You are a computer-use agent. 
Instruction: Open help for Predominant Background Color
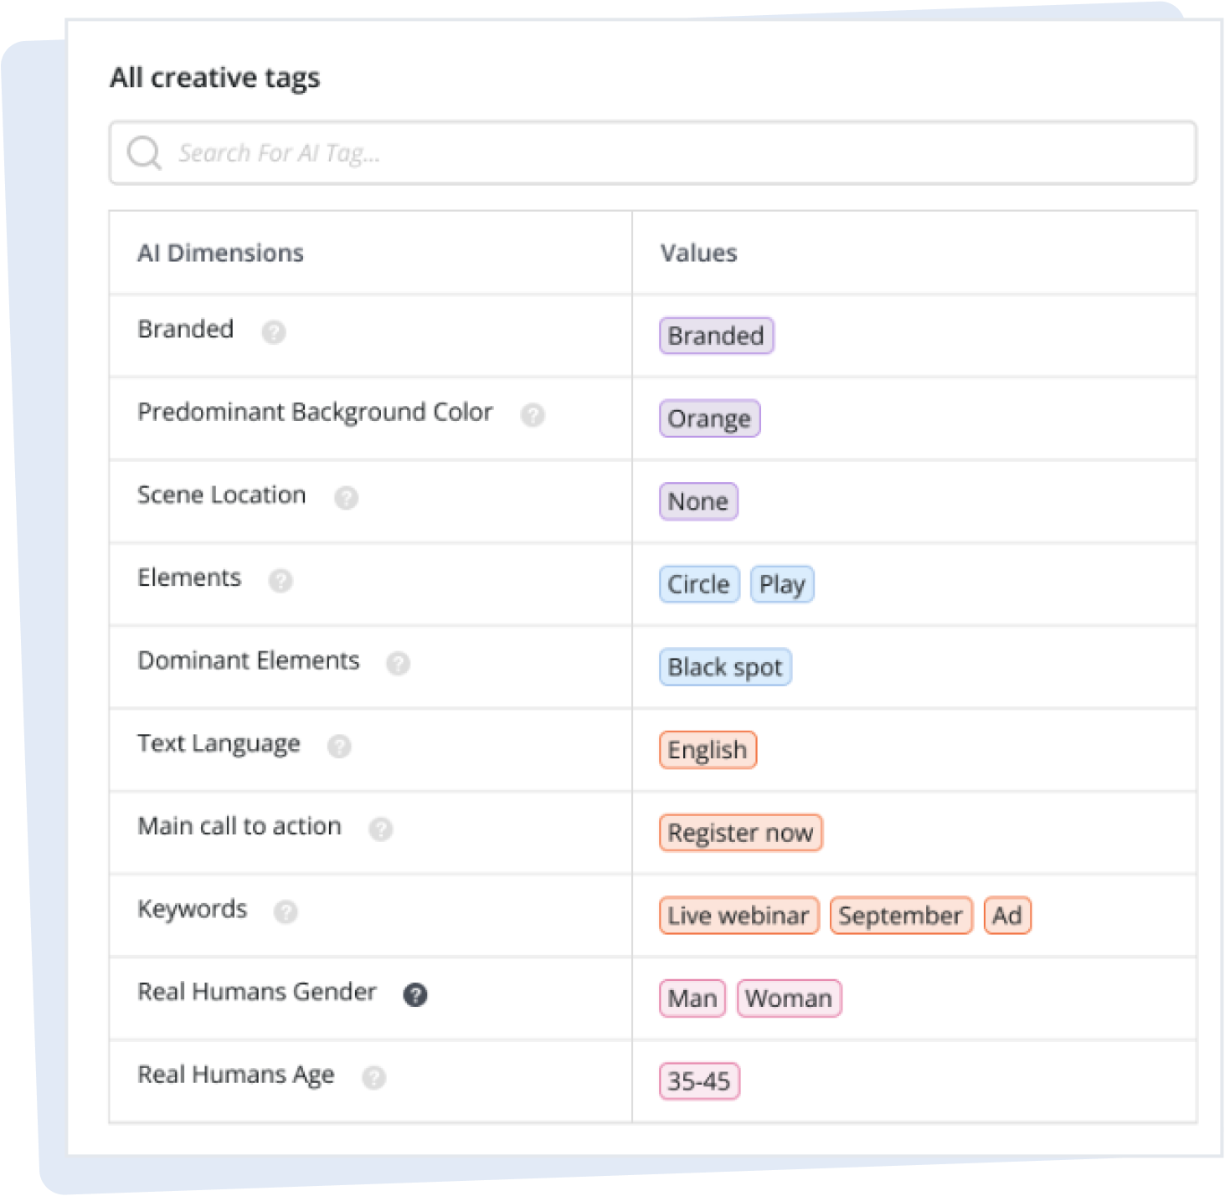(533, 415)
